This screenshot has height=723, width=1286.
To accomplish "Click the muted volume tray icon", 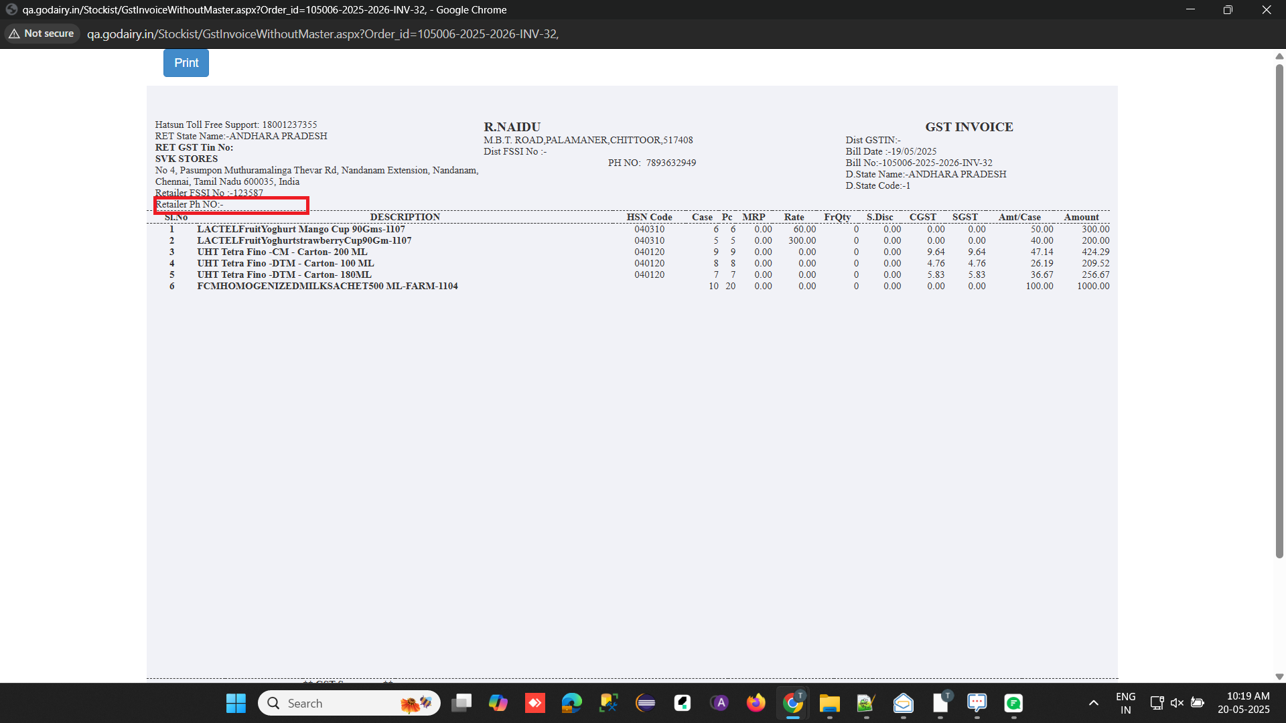I will pos(1177,703).
